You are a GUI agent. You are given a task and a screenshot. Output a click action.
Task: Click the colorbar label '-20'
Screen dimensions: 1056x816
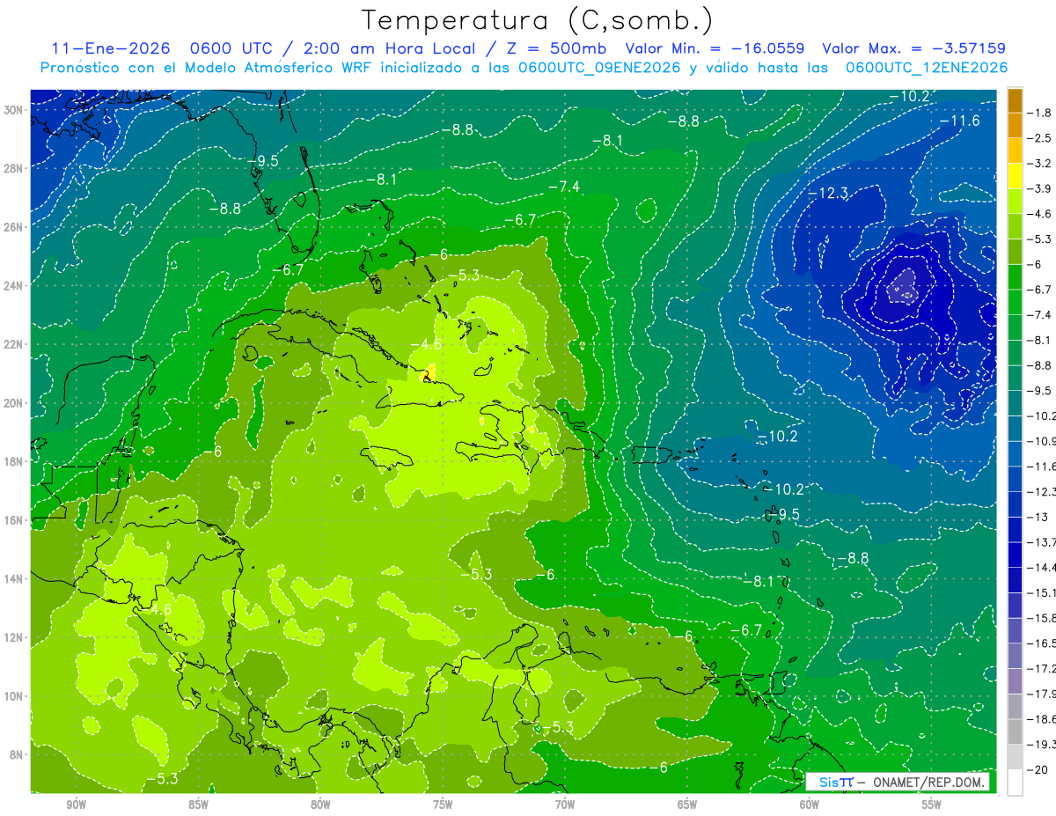point(1038,770)
